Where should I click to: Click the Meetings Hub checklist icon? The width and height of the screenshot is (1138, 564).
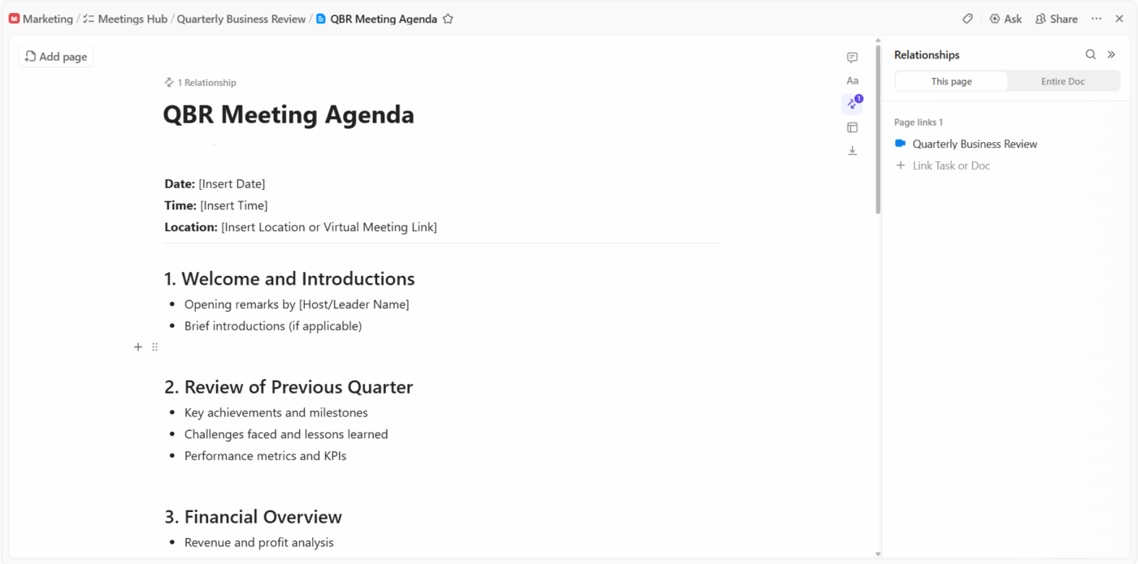[x=89, y=18]
